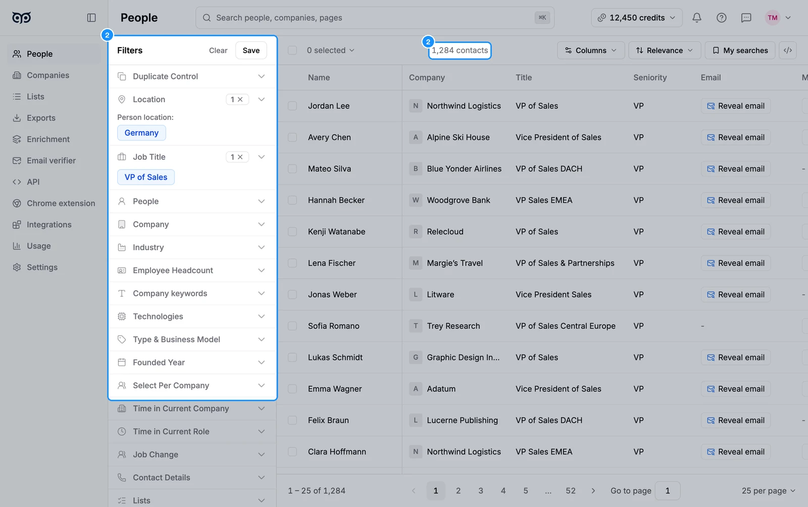Open the TM user avatar
This screenshot has height=507, width=808.
[773, 18]
